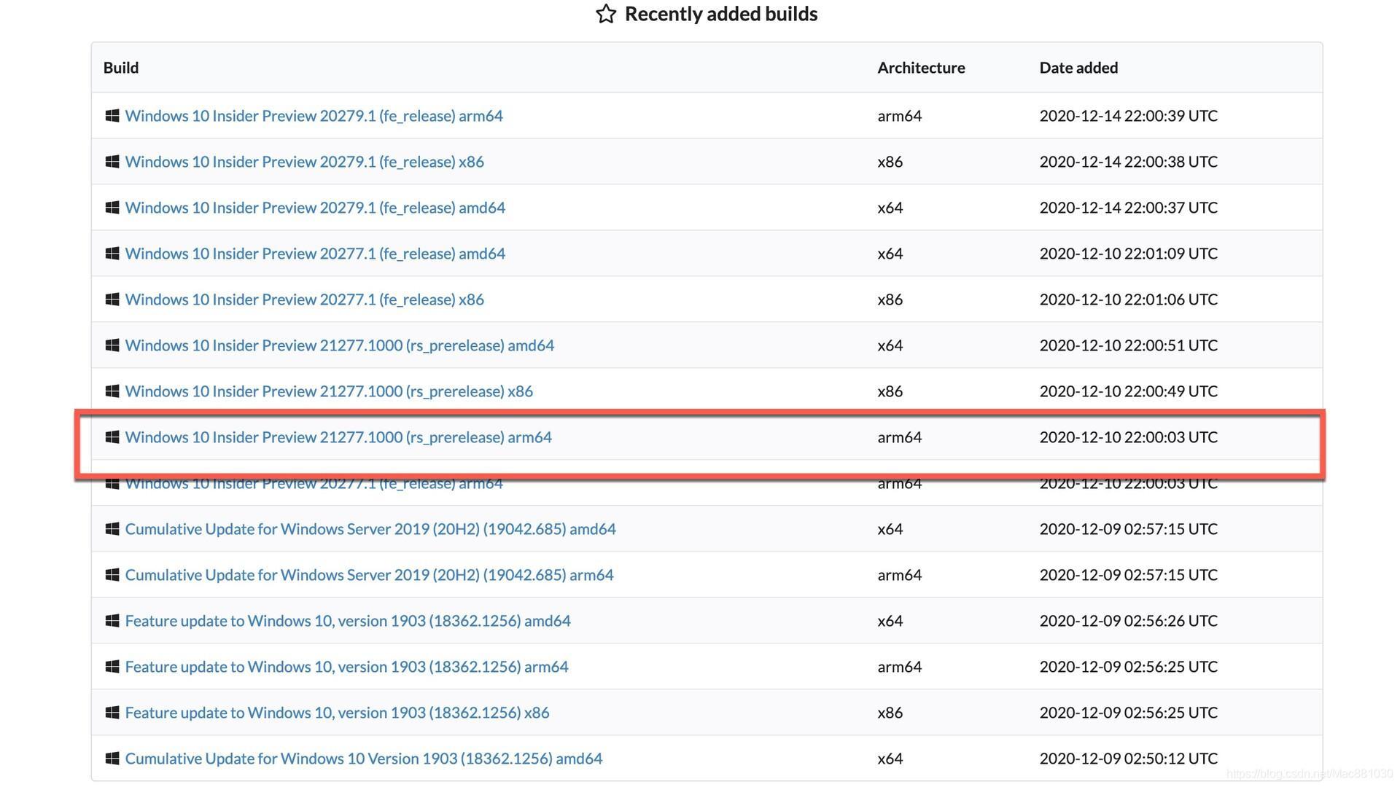Click Windows logo beside 21277.1000 rs_prerelease amd64
The height and width of the screenshot is (787, 1400).
coord(112,345)
